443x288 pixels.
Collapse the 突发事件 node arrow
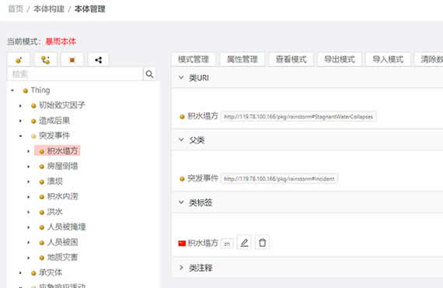click(20, 136)
